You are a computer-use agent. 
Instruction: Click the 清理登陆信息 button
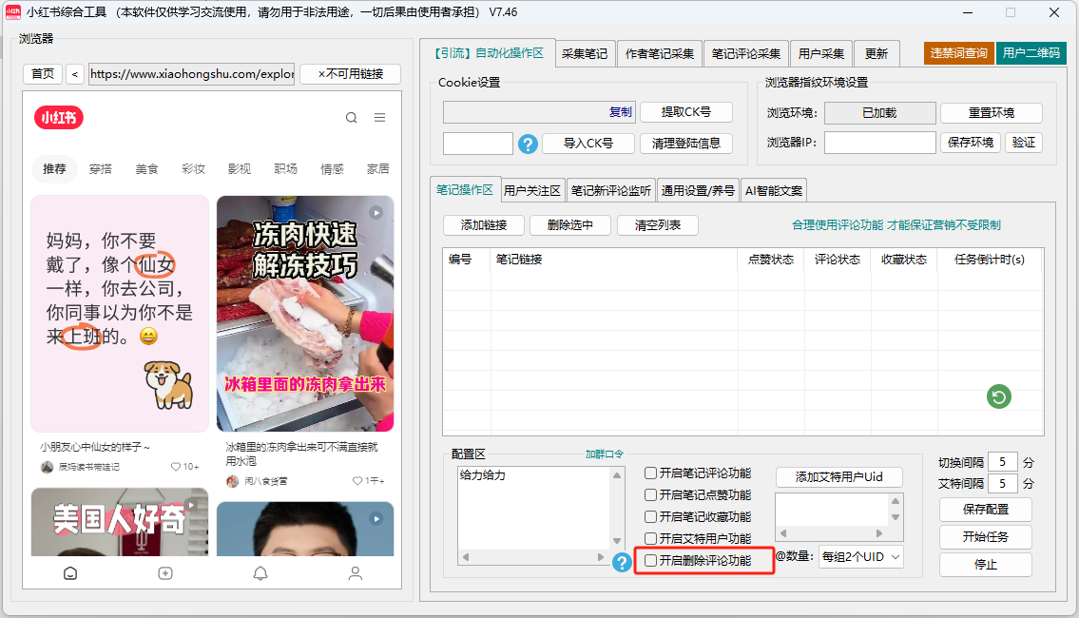coord(686,144)
